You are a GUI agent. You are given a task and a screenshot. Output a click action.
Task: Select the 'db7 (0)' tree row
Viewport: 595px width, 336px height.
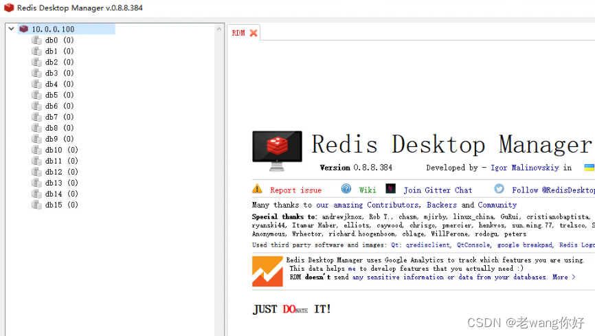point(59,117)
